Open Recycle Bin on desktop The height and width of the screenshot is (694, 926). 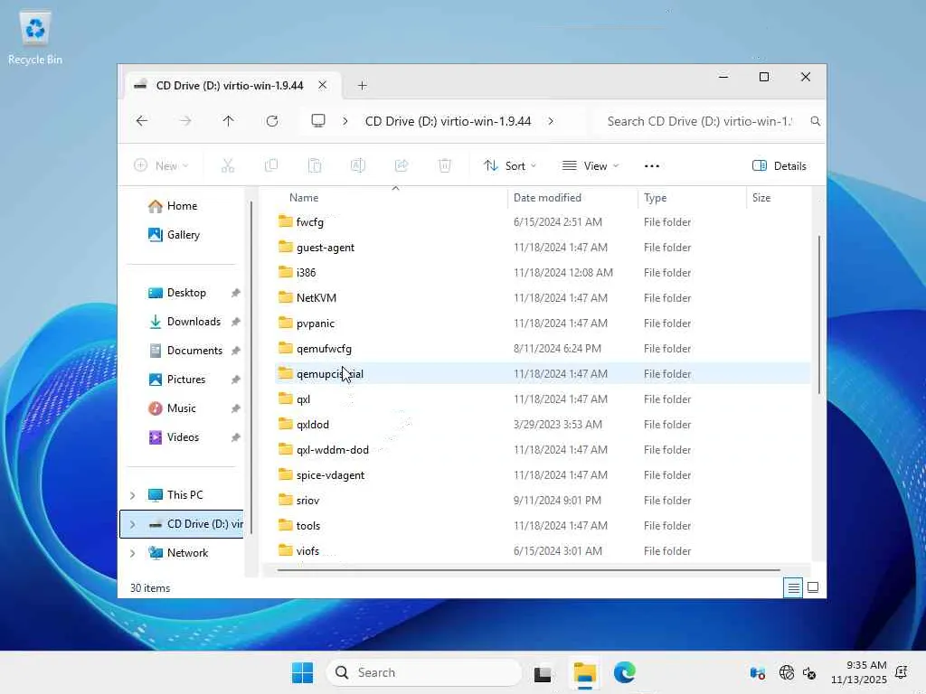35,38
